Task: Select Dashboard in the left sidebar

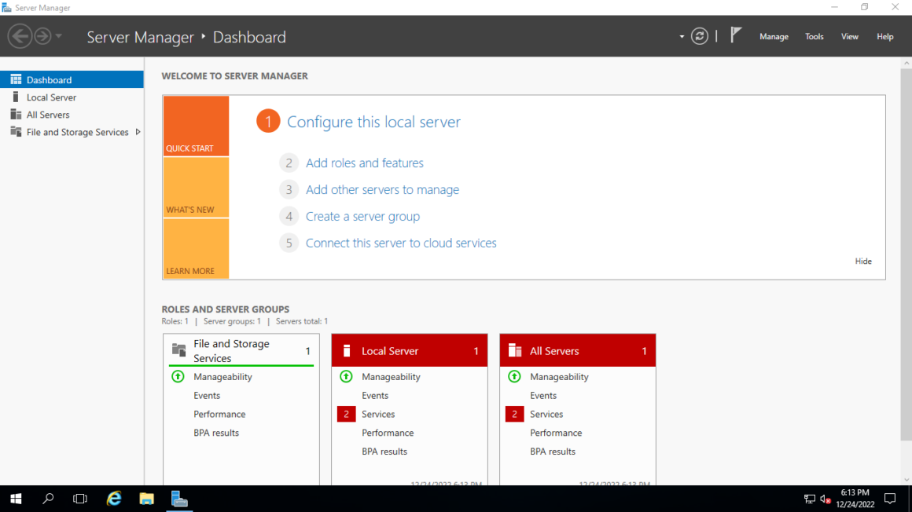Action: (x=47, y=79)
